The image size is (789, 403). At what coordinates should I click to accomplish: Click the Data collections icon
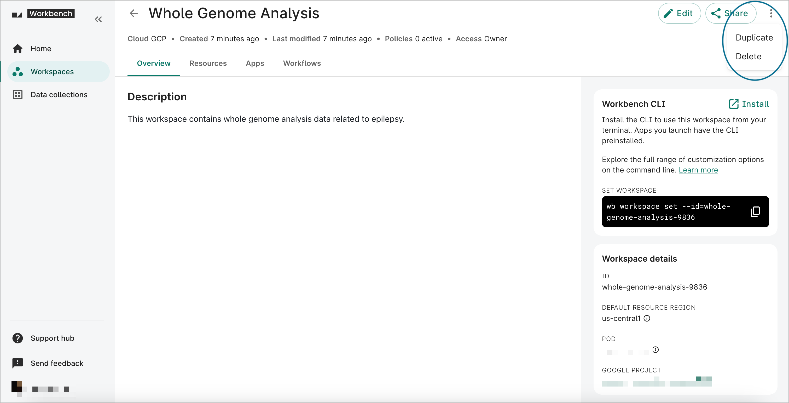(18, 95)
